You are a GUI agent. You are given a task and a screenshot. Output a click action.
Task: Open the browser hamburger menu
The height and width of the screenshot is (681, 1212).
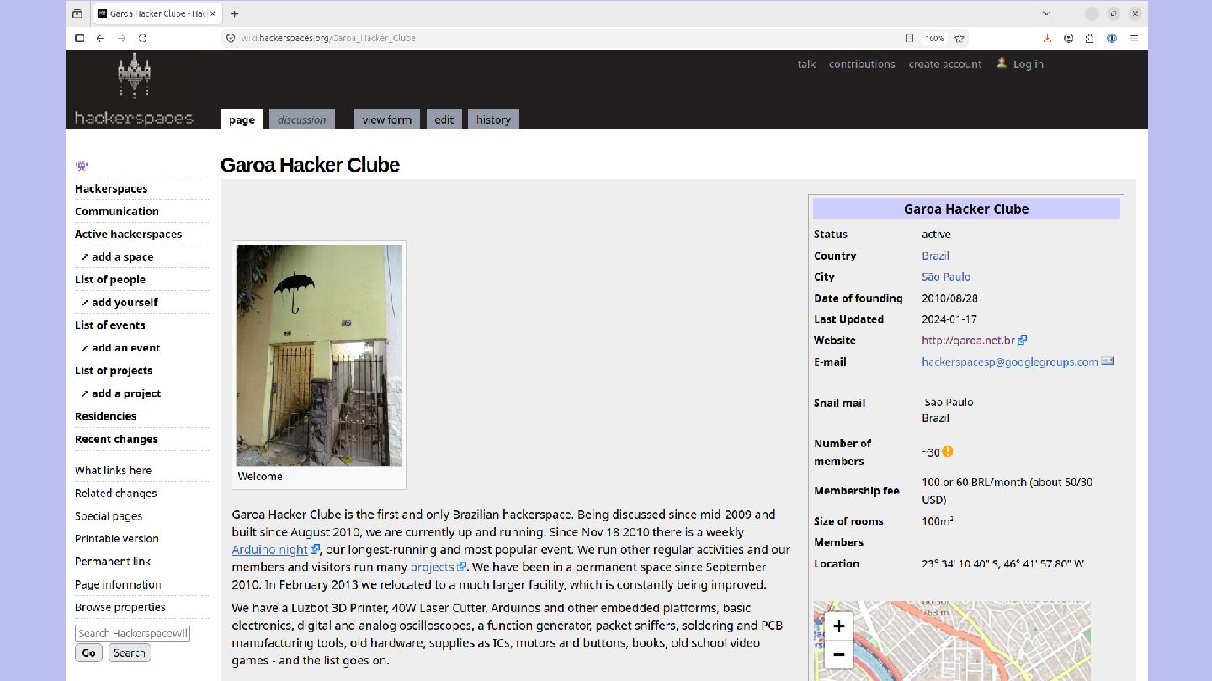tap(1134, 38)
